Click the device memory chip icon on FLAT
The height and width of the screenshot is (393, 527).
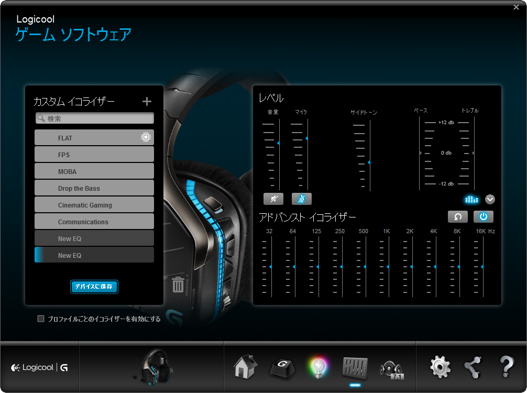click(146, 137)
